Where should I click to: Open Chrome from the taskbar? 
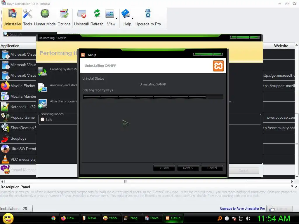click(53, 218)
